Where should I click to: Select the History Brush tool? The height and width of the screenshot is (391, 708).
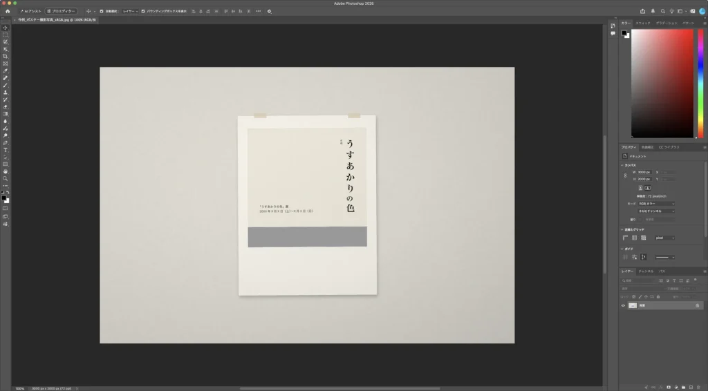click(6, 99)
